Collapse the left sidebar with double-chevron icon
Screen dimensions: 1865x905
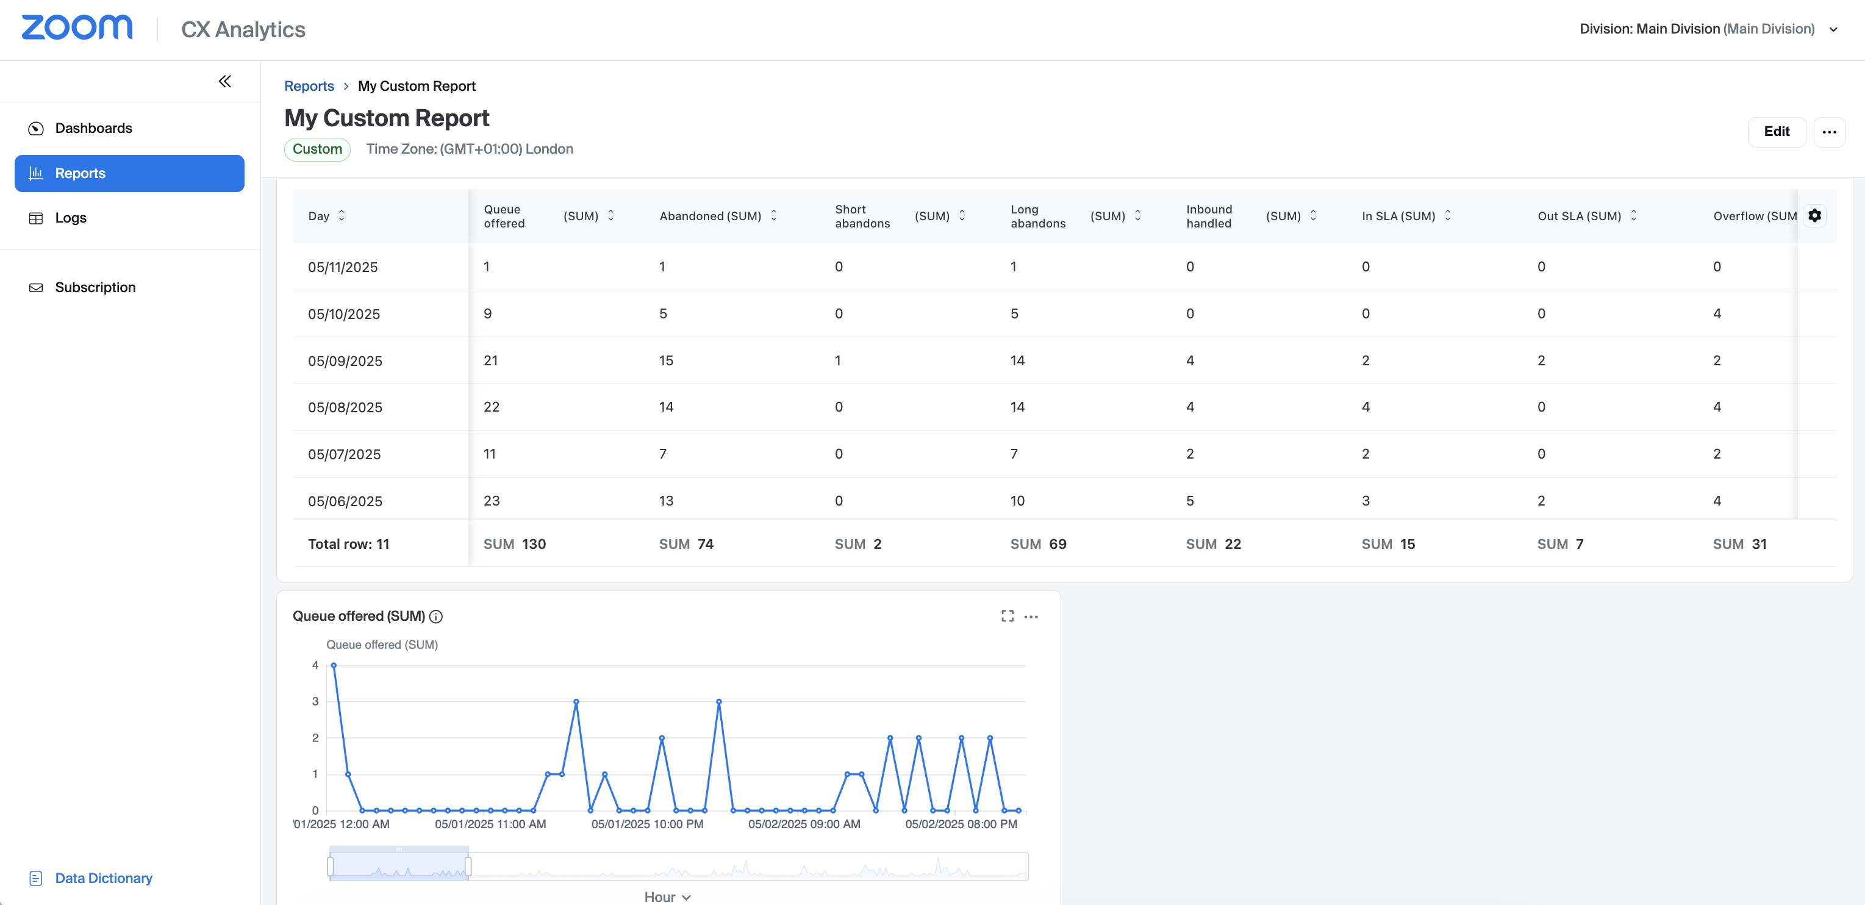tap(224, 81)
